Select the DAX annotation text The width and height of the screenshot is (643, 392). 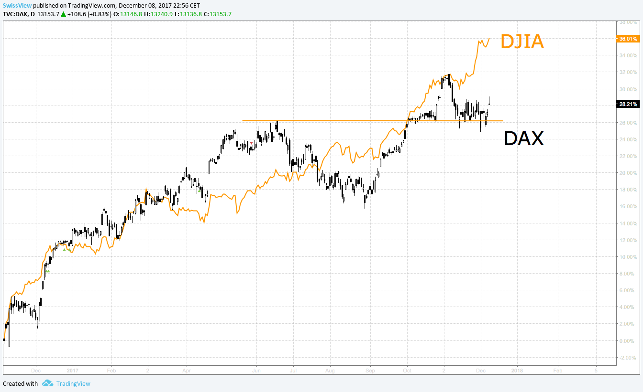[524, 138]
